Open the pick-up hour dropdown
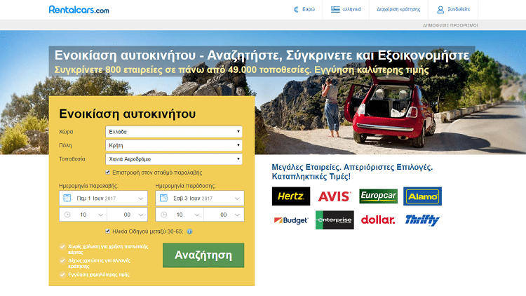Image resolution: width=526 pixels, height=296 pixels. 83,215
